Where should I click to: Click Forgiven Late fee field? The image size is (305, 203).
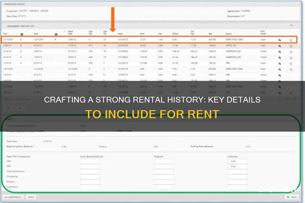point(164,161)
